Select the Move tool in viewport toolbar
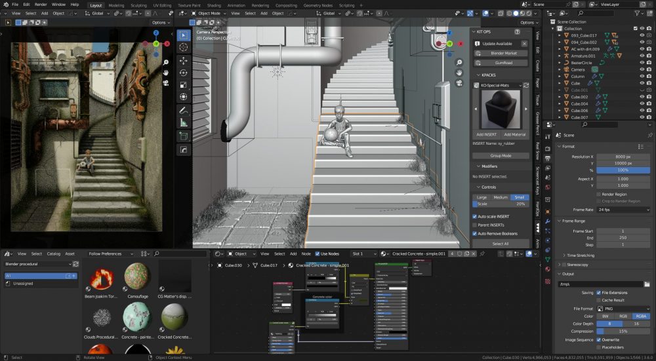Viewport: 656px width, 361px height. 184,62
